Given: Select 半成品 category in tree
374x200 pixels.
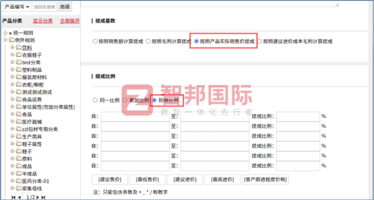Looking at the screenshot, I should [29, 173].
